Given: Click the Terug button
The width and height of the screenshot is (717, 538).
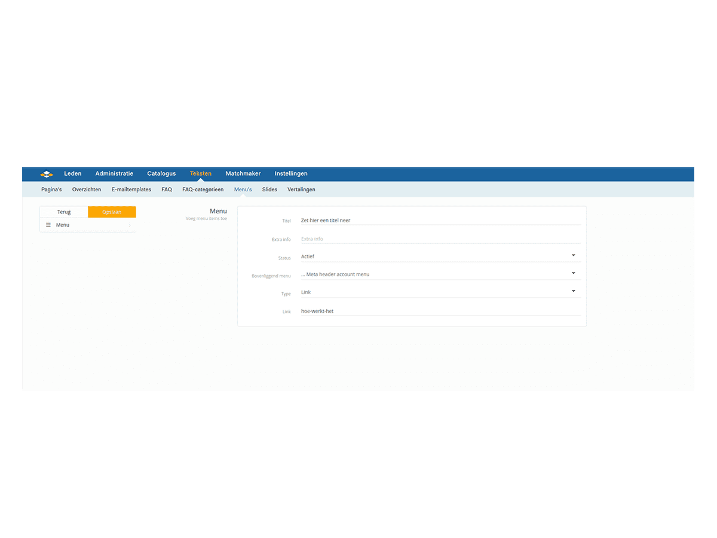Looking at the screenshot, I should [64, 212].
